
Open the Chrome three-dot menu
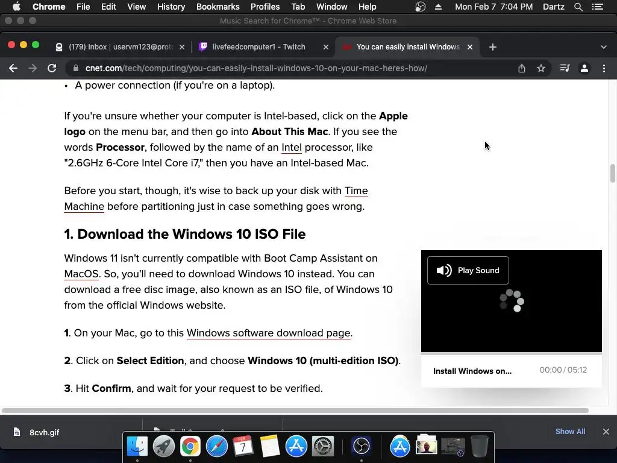click(x=604, y=68)
